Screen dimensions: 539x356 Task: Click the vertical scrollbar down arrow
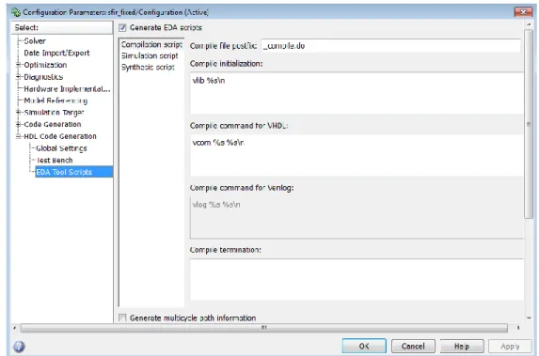(x=529, y=318)
